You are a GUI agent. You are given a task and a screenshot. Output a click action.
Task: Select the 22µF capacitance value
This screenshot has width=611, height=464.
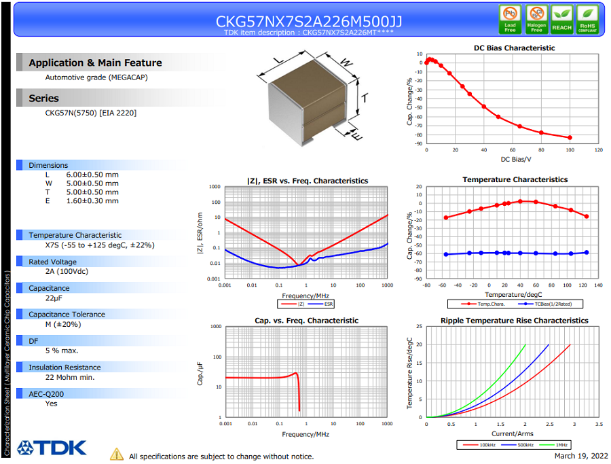click(54, 298)
